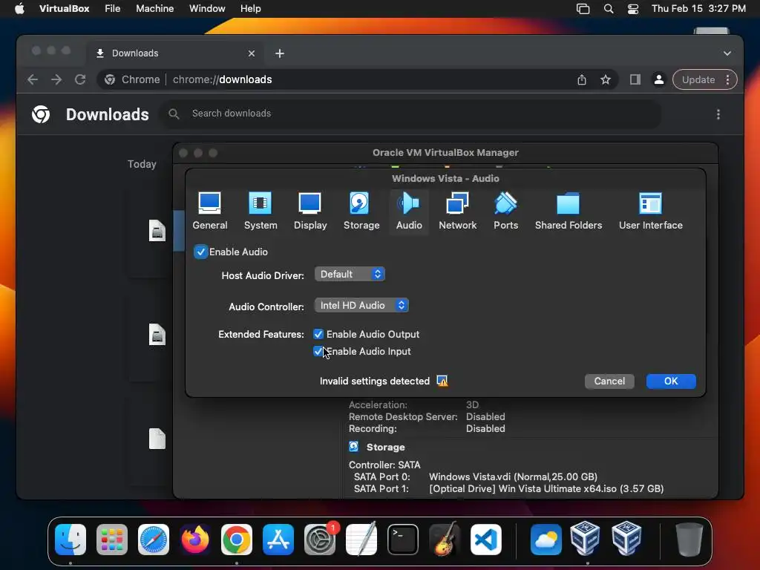Select the Downloads tab in Chrome
The height and width of the screenshot is (570, 760).
tap(177, 53)
